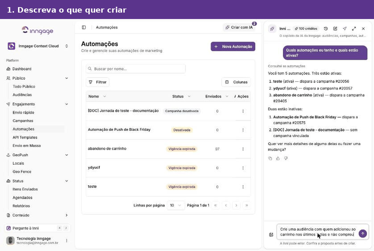Click Automações breadcrumb in top bar
Image resolution: width=374 pixels, height=251 pixels.
(107, 28)
